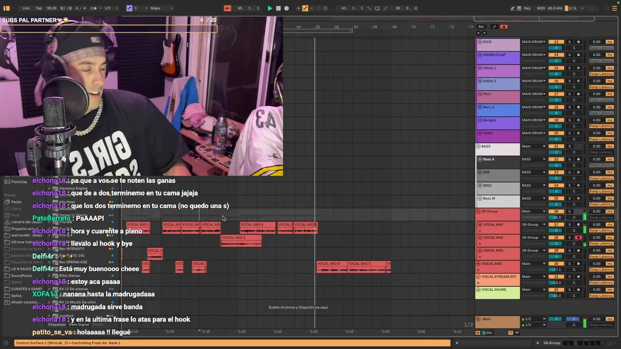621x349 pixels.
Task: Open the 1/2 quantization dropdown
Action: point(111,8)
